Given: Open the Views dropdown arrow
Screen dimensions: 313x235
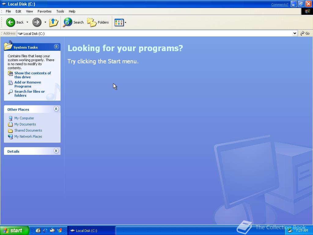Looking at the screenshot, I should [125, 22].
